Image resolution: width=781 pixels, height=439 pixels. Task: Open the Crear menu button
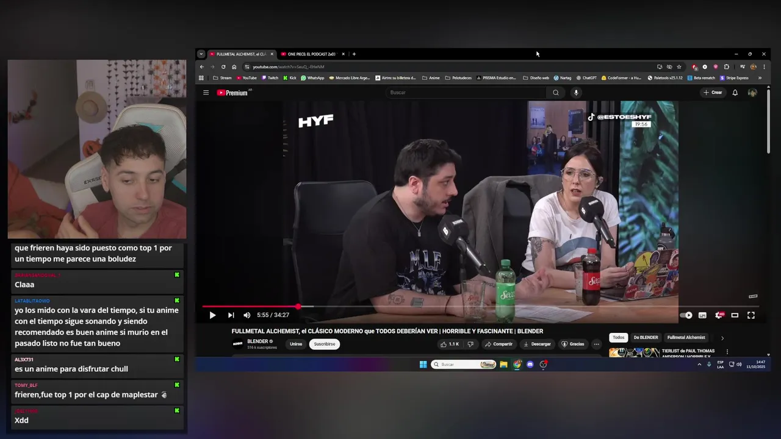click(x=713, y=93)
